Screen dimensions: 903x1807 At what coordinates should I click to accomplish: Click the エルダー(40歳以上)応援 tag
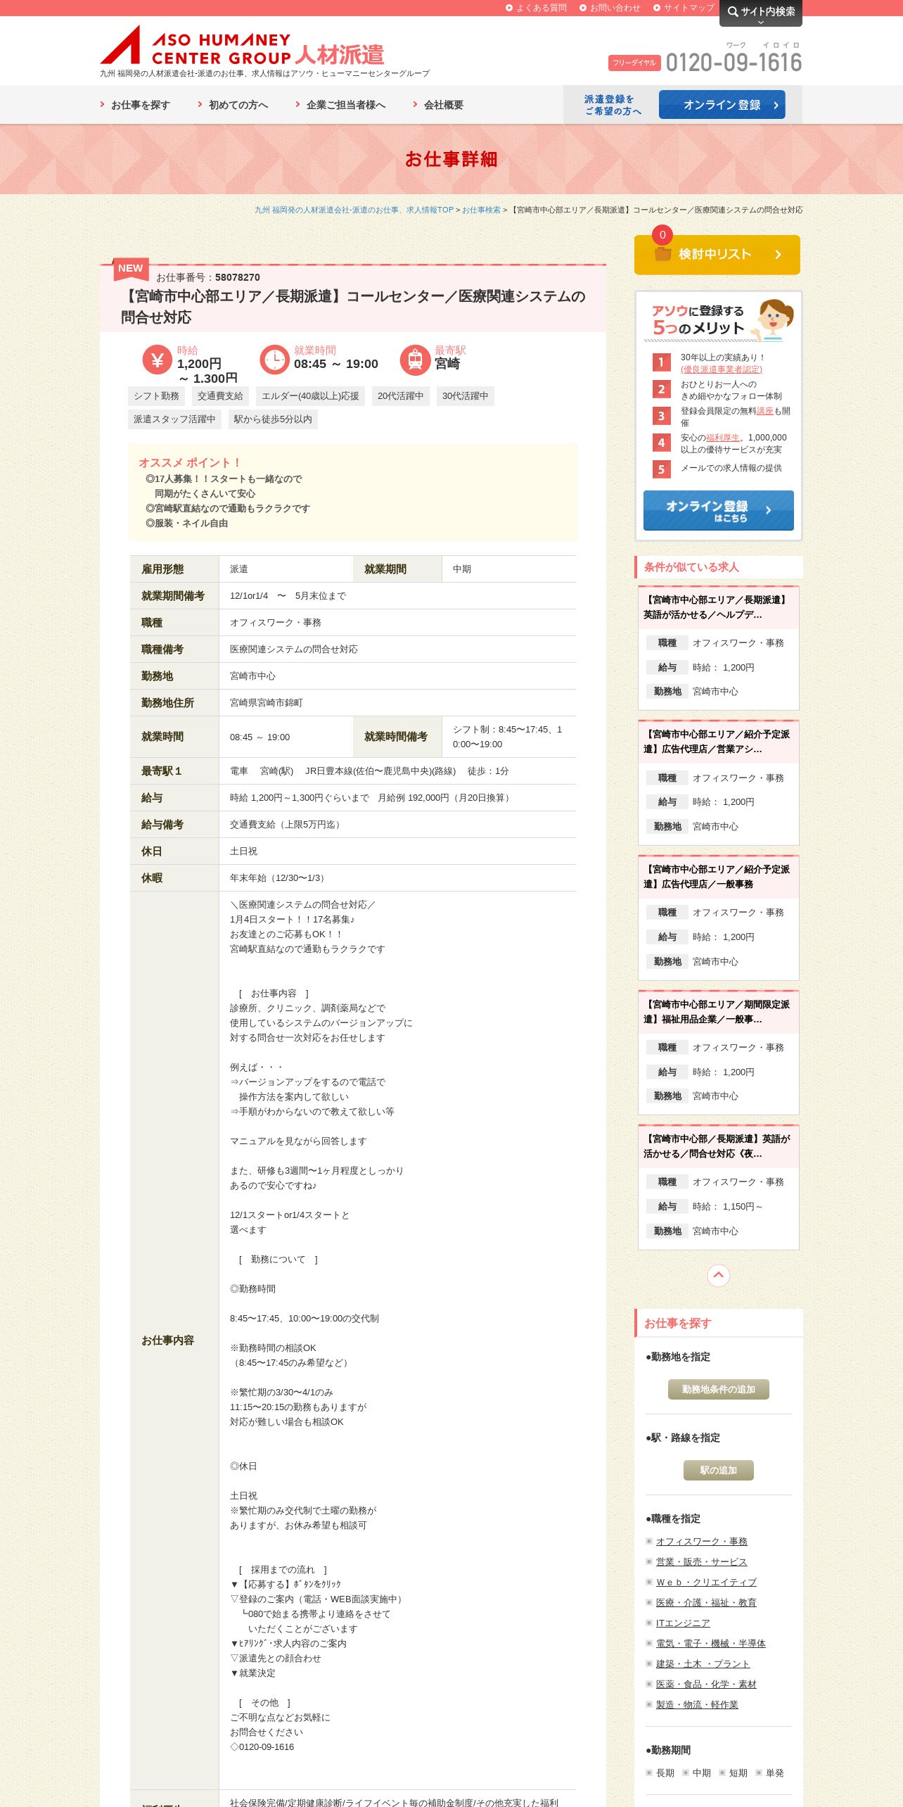click(x=310, y=396)
